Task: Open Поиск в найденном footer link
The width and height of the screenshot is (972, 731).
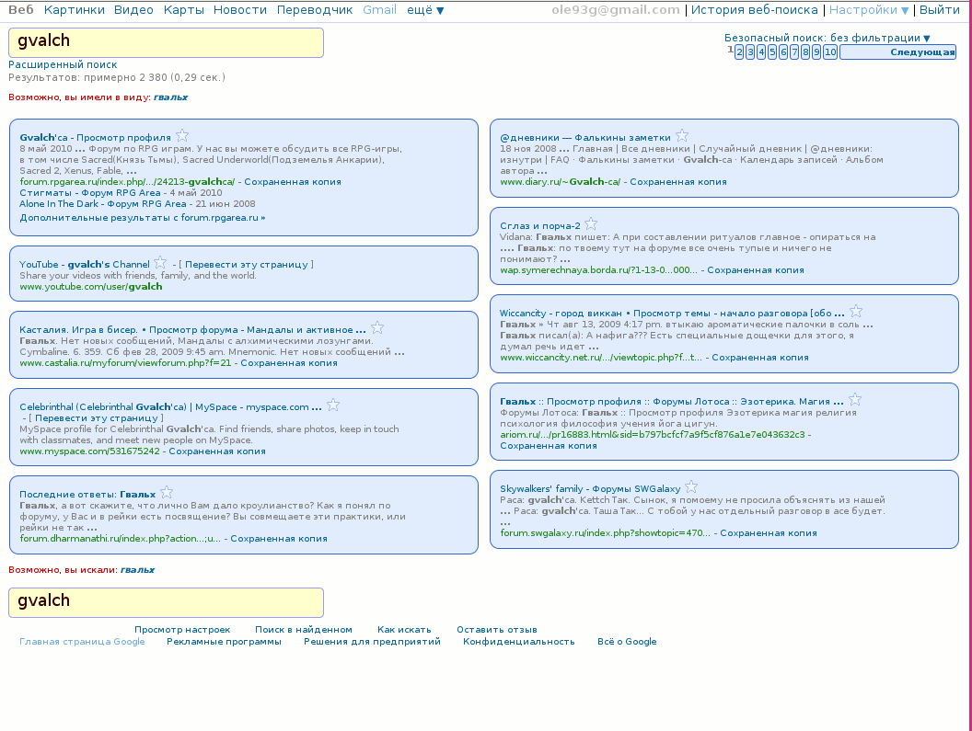Action: (x=304, y=630)
